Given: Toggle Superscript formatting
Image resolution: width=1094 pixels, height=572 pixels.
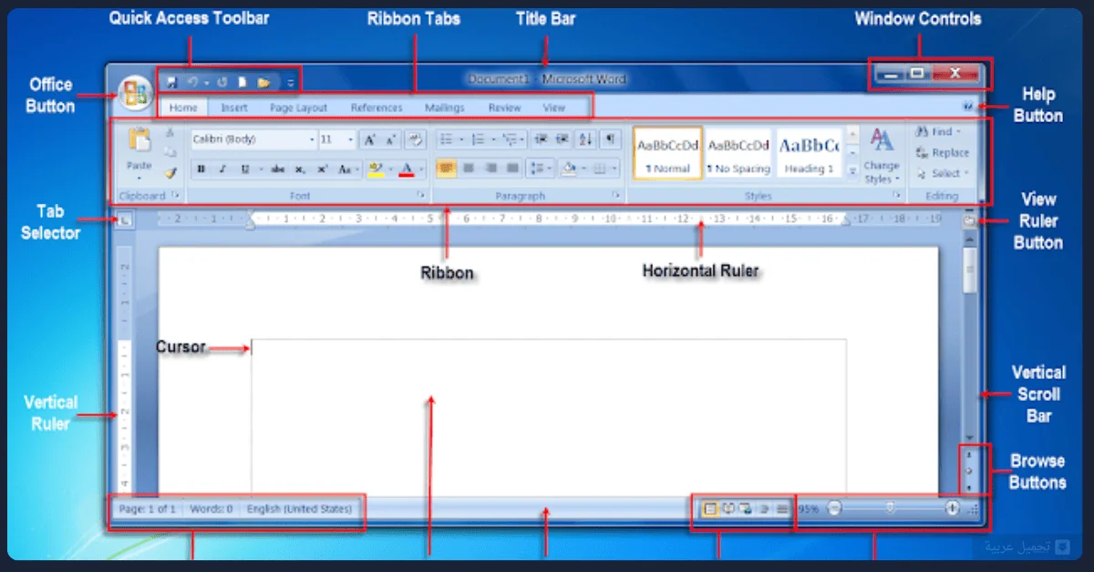Looking at the screenshot, I should [x=323, y=169].
